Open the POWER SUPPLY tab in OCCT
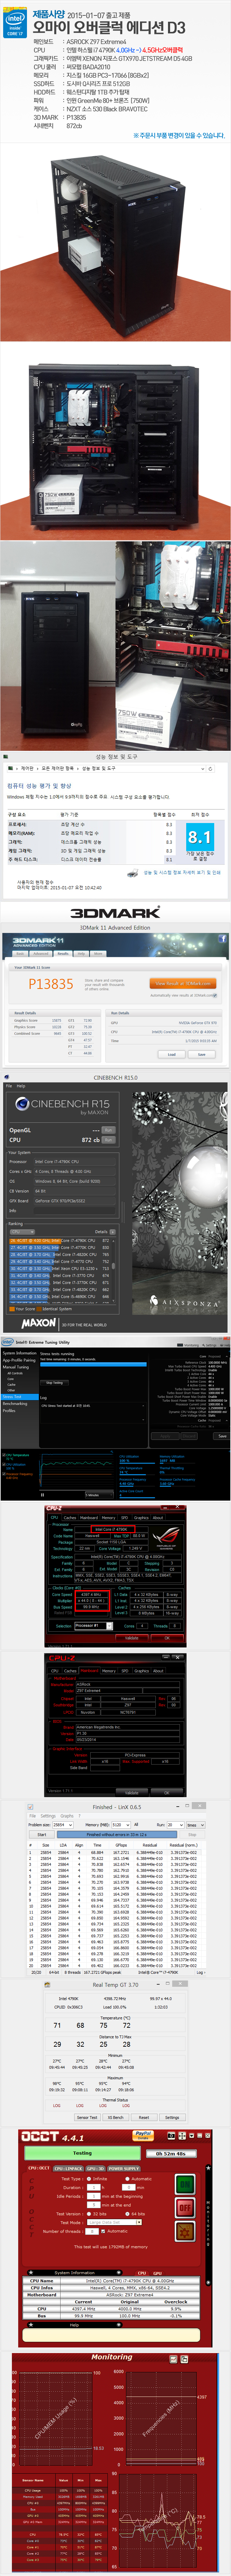Screen dimensions: 231x2576 pos(124,2168)
